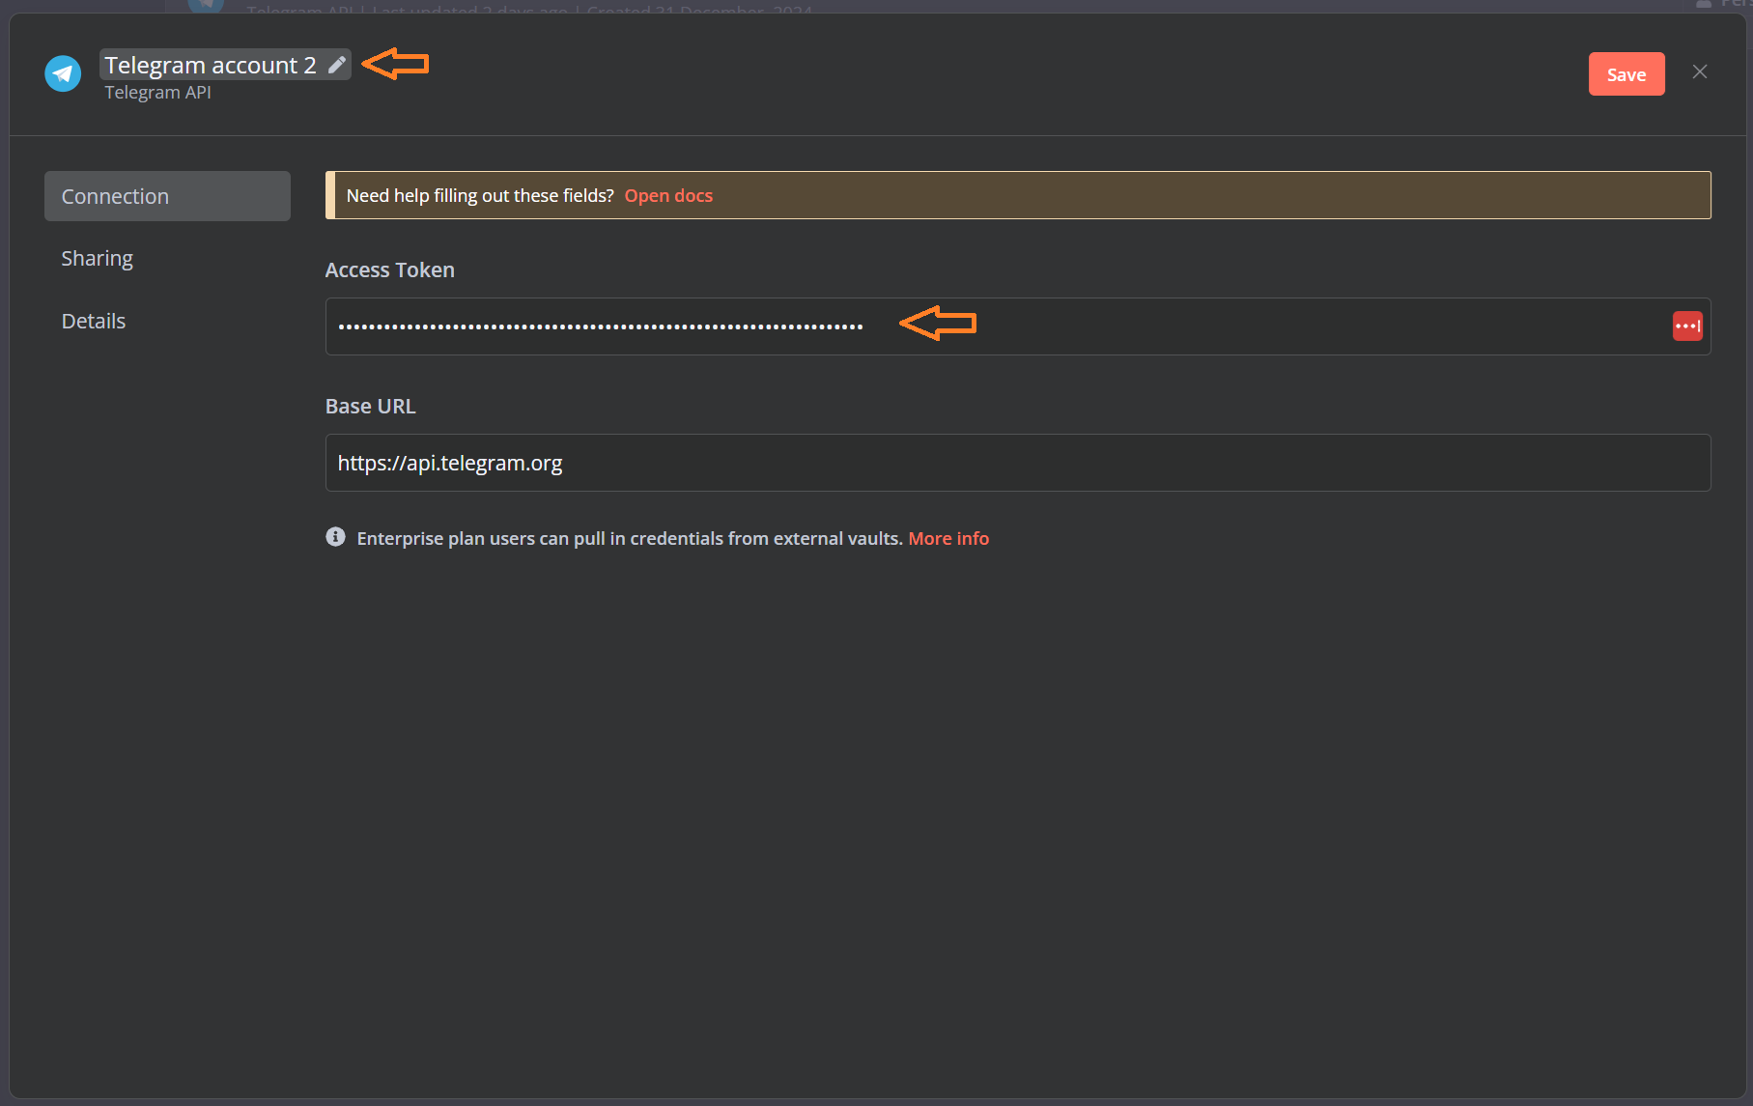Image resolution: width=1753 pixels, height=1106 pixels.
Task: Open the Connection tab
Action: click(167, 196)
